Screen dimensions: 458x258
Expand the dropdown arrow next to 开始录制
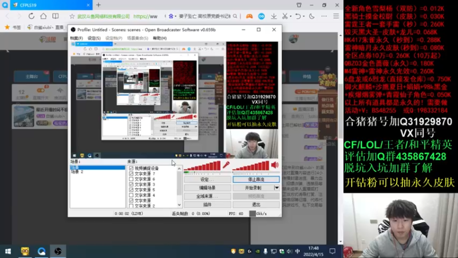pos(277,188)
